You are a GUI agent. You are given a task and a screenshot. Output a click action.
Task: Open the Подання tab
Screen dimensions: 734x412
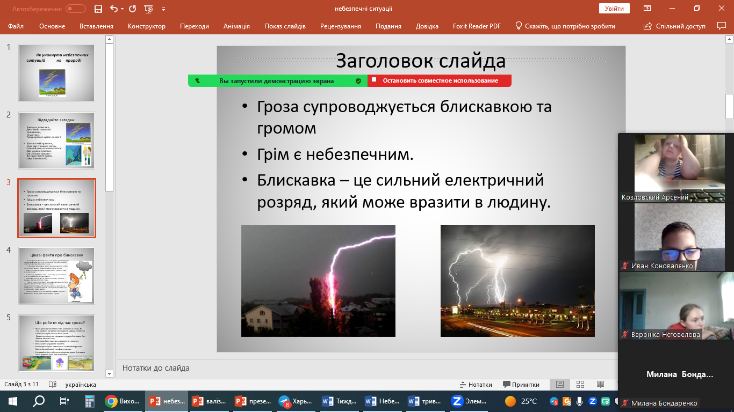(388, 26)
